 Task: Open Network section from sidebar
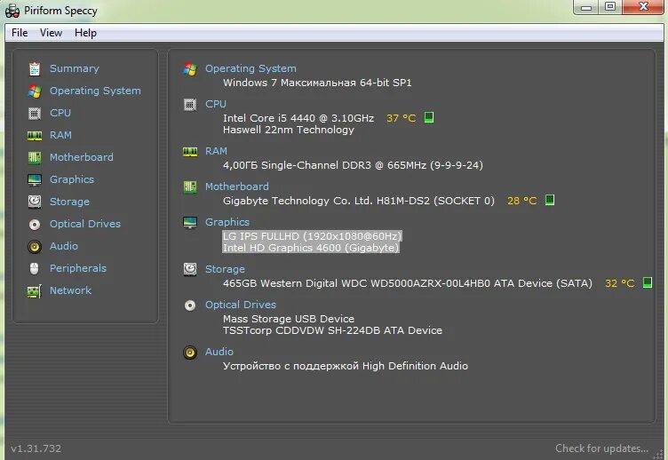pyautogui.click(x=71, y=290)
